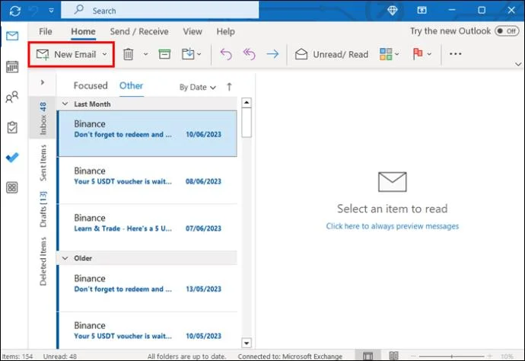This screenshot has width=525, height=361.
Task: Click the zoom in plus button
Action: tap(490, 356)
